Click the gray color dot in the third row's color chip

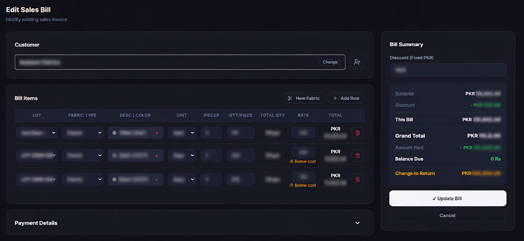tap(114, 180)
